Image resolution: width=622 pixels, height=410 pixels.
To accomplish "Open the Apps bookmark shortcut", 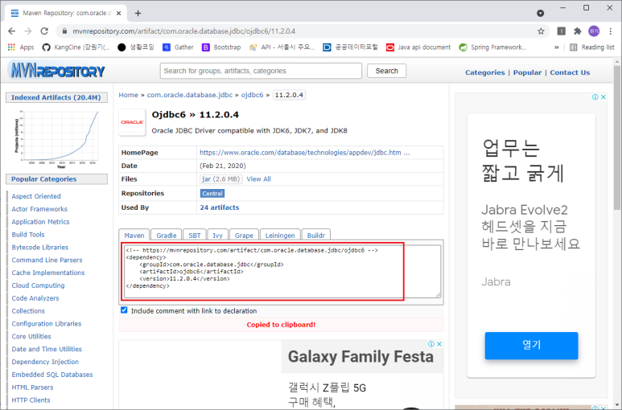I will coord(21,47).
